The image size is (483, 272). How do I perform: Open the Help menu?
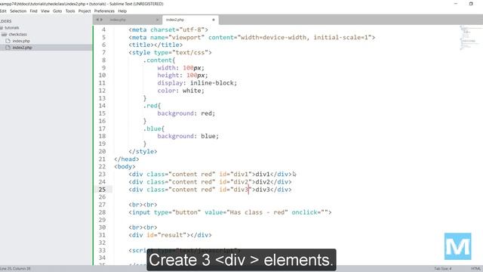(122, 11)
